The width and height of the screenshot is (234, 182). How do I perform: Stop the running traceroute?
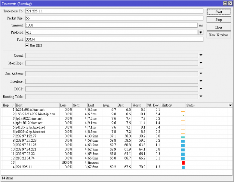[219, 20]
